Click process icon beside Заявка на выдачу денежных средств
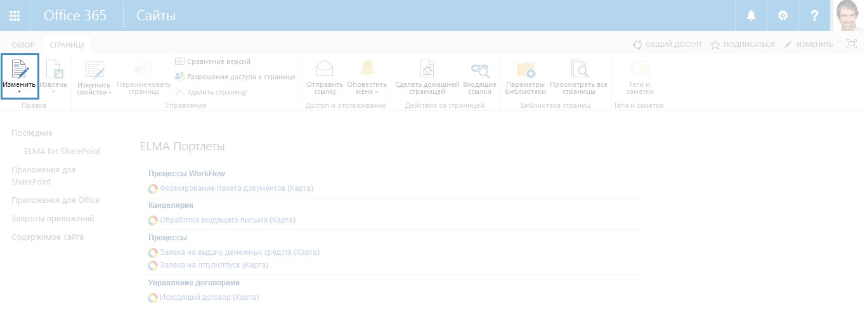Image resolution: width=865 pixels, height=317 pixels. tap(153, 252)
